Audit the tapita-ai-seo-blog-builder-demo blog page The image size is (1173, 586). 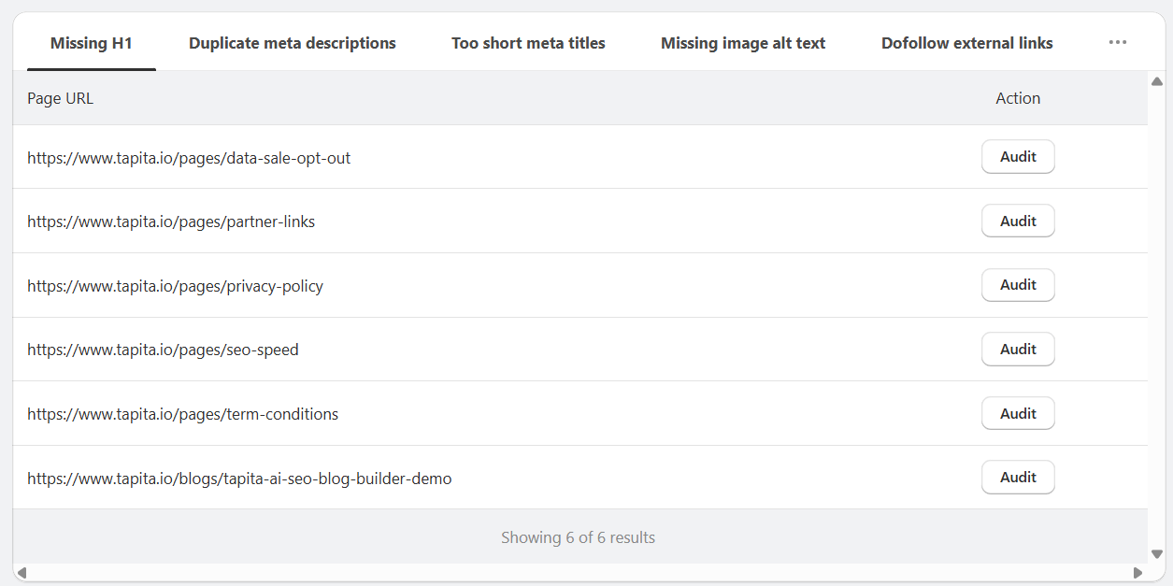coord(1018,477)
